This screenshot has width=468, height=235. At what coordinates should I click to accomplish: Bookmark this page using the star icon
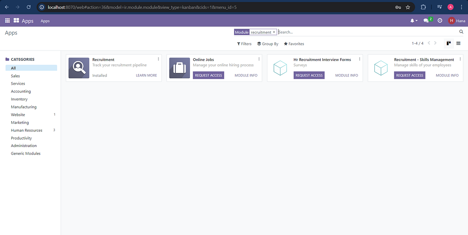408,7
